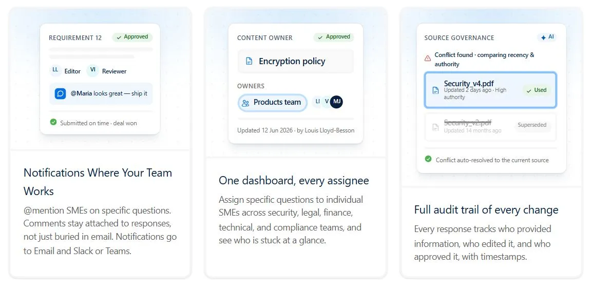Click paragraph starting Every response tracks who provided
The height and width of the screenshot is (288, 591).
tap(483, 243)
